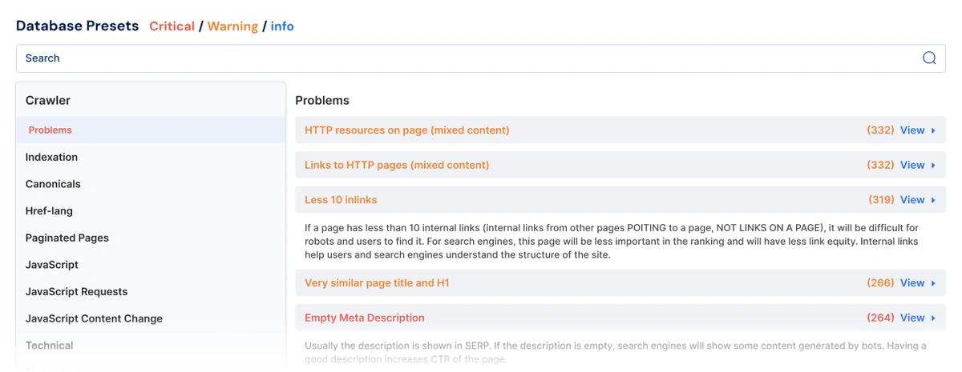Screen dimensions: 962x372
Task: Filter by Critical severity
Action: coord(172,26)
